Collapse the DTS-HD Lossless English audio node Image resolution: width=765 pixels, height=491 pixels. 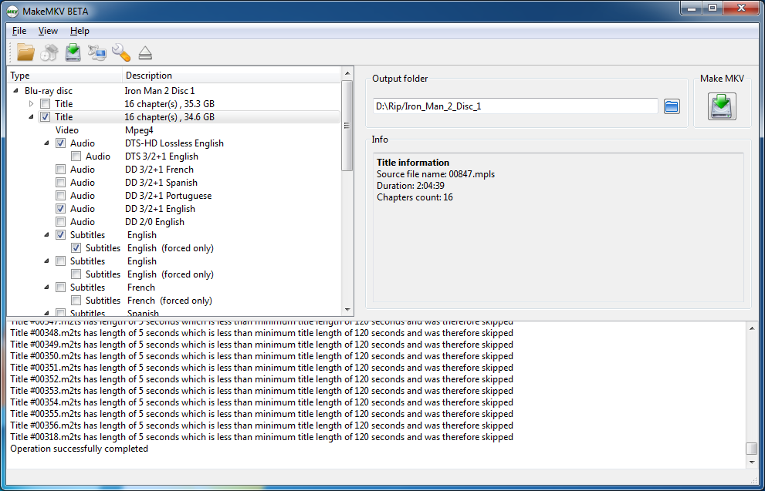(x=47, y=143)
